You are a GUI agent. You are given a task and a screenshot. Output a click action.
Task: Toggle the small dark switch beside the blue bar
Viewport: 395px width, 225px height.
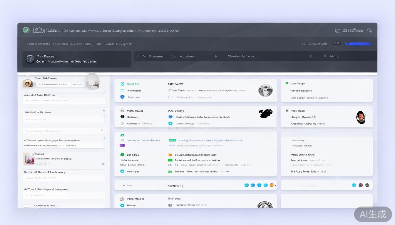coord(337,44)
